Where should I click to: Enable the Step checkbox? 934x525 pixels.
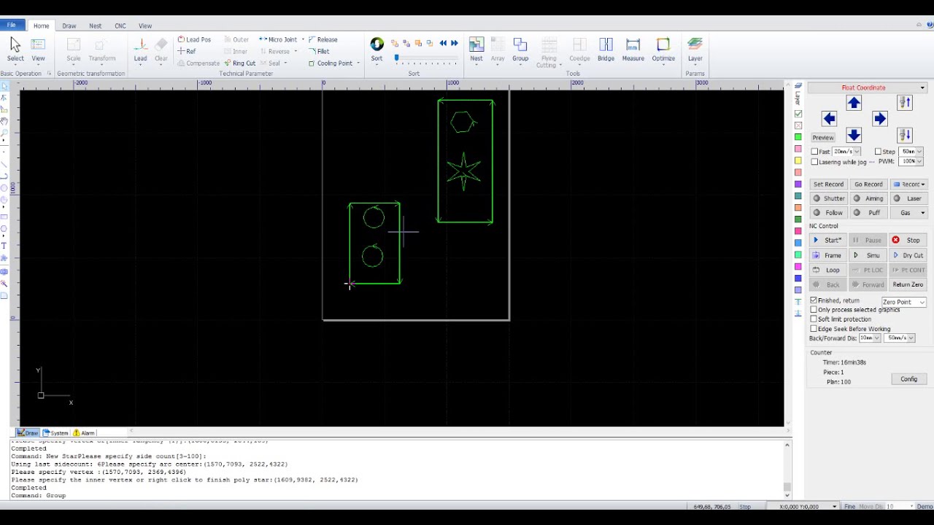pyautogui.click(x=878, y=152)
